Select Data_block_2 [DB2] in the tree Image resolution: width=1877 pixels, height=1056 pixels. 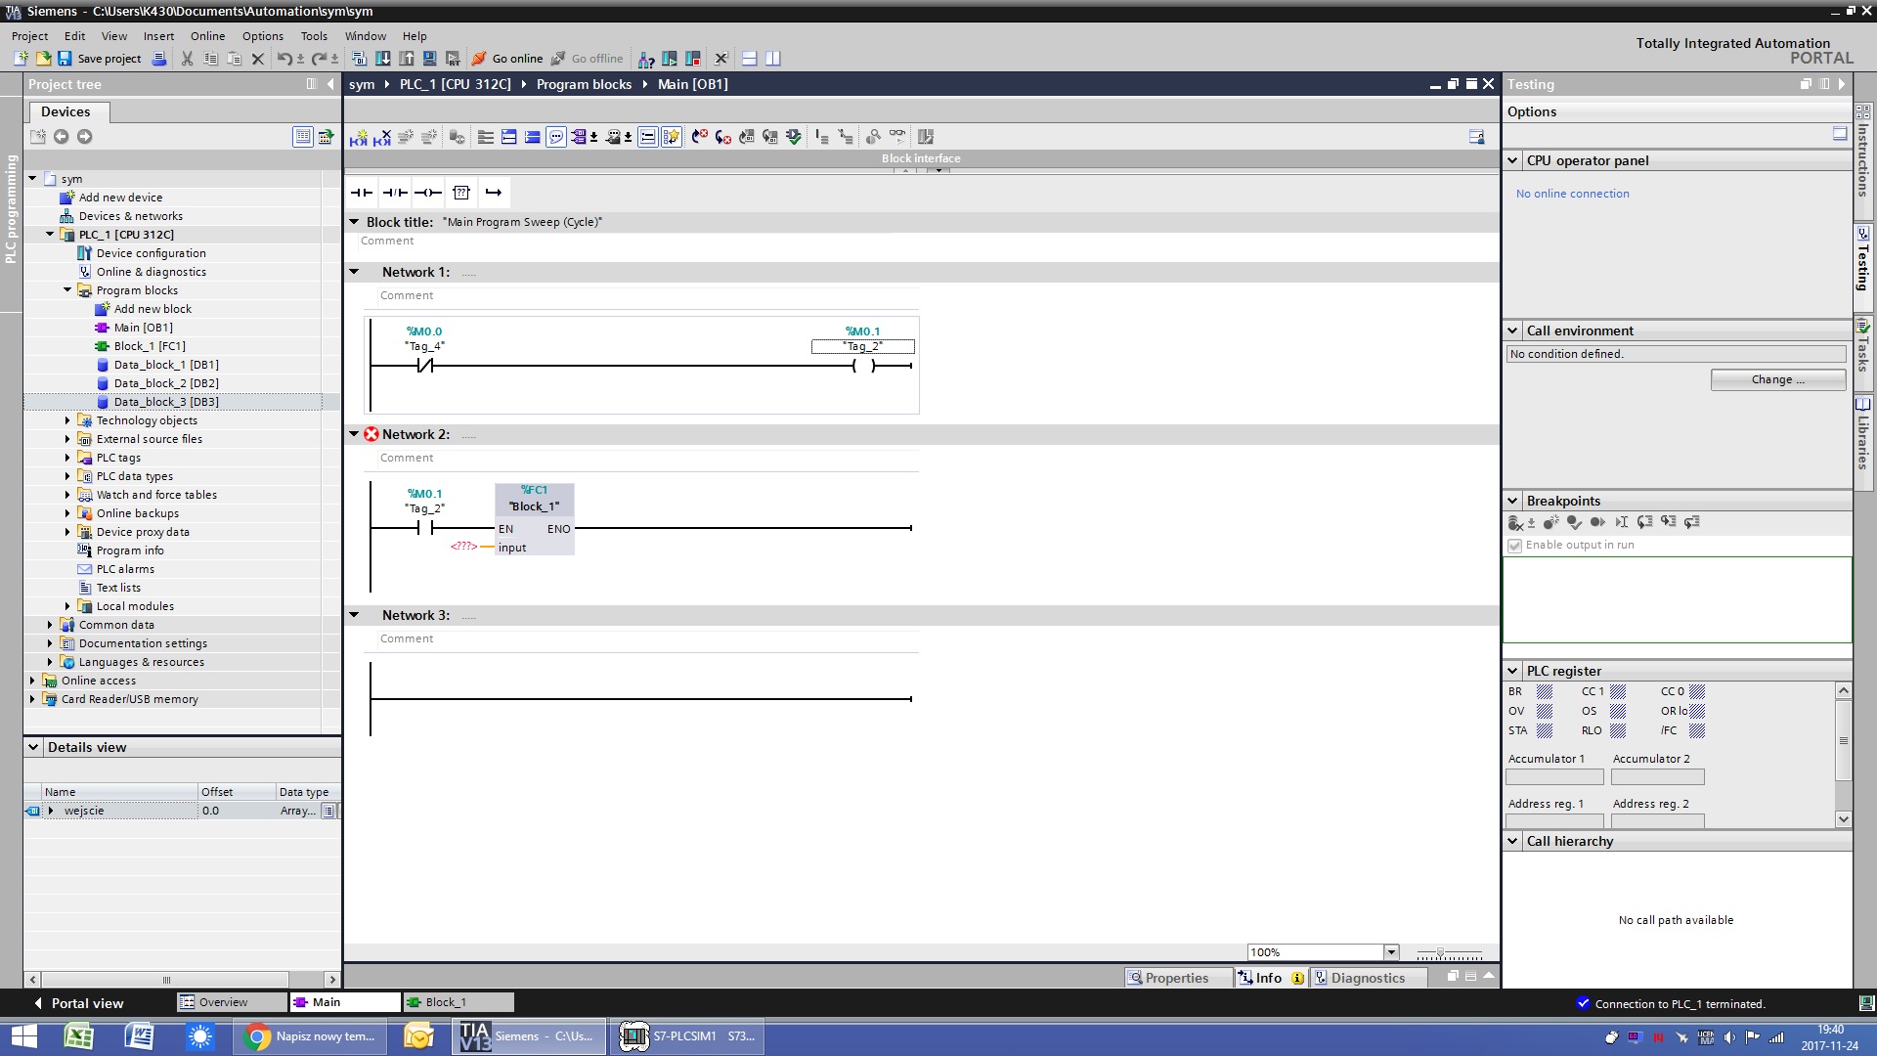coord(165,383)
